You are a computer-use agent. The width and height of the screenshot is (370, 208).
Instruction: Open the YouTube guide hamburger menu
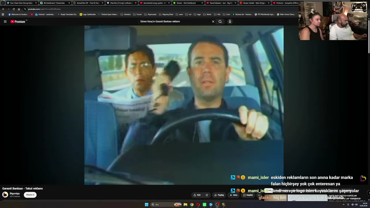click(5, 21)
